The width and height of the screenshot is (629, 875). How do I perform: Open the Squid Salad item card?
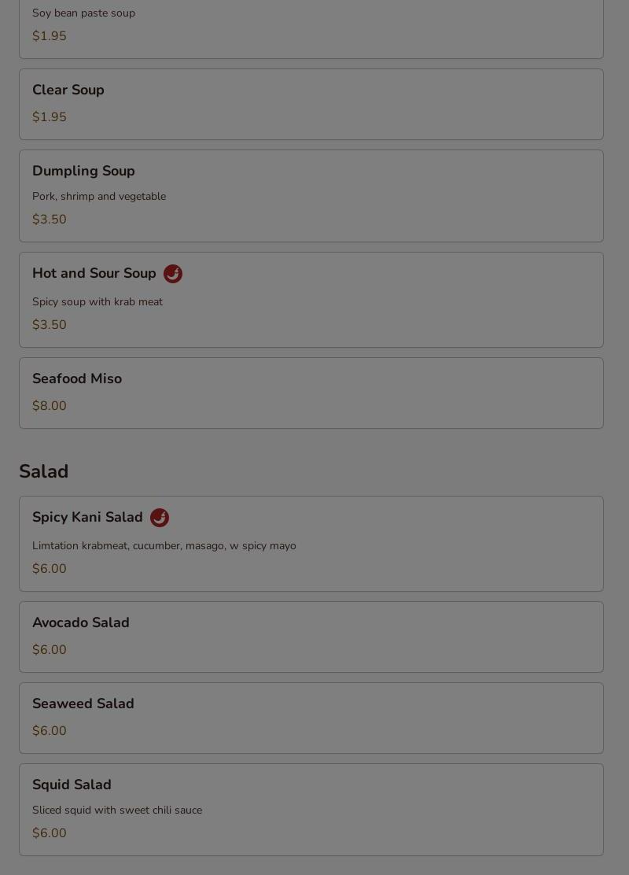[311, 809]
